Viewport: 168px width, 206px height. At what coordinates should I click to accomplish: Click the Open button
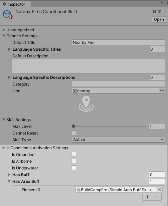click(x=159, y=19)
